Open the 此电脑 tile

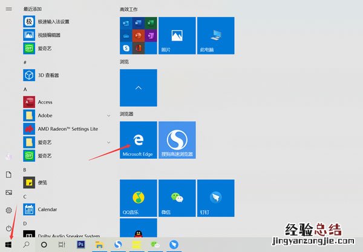tap(215, 35)
